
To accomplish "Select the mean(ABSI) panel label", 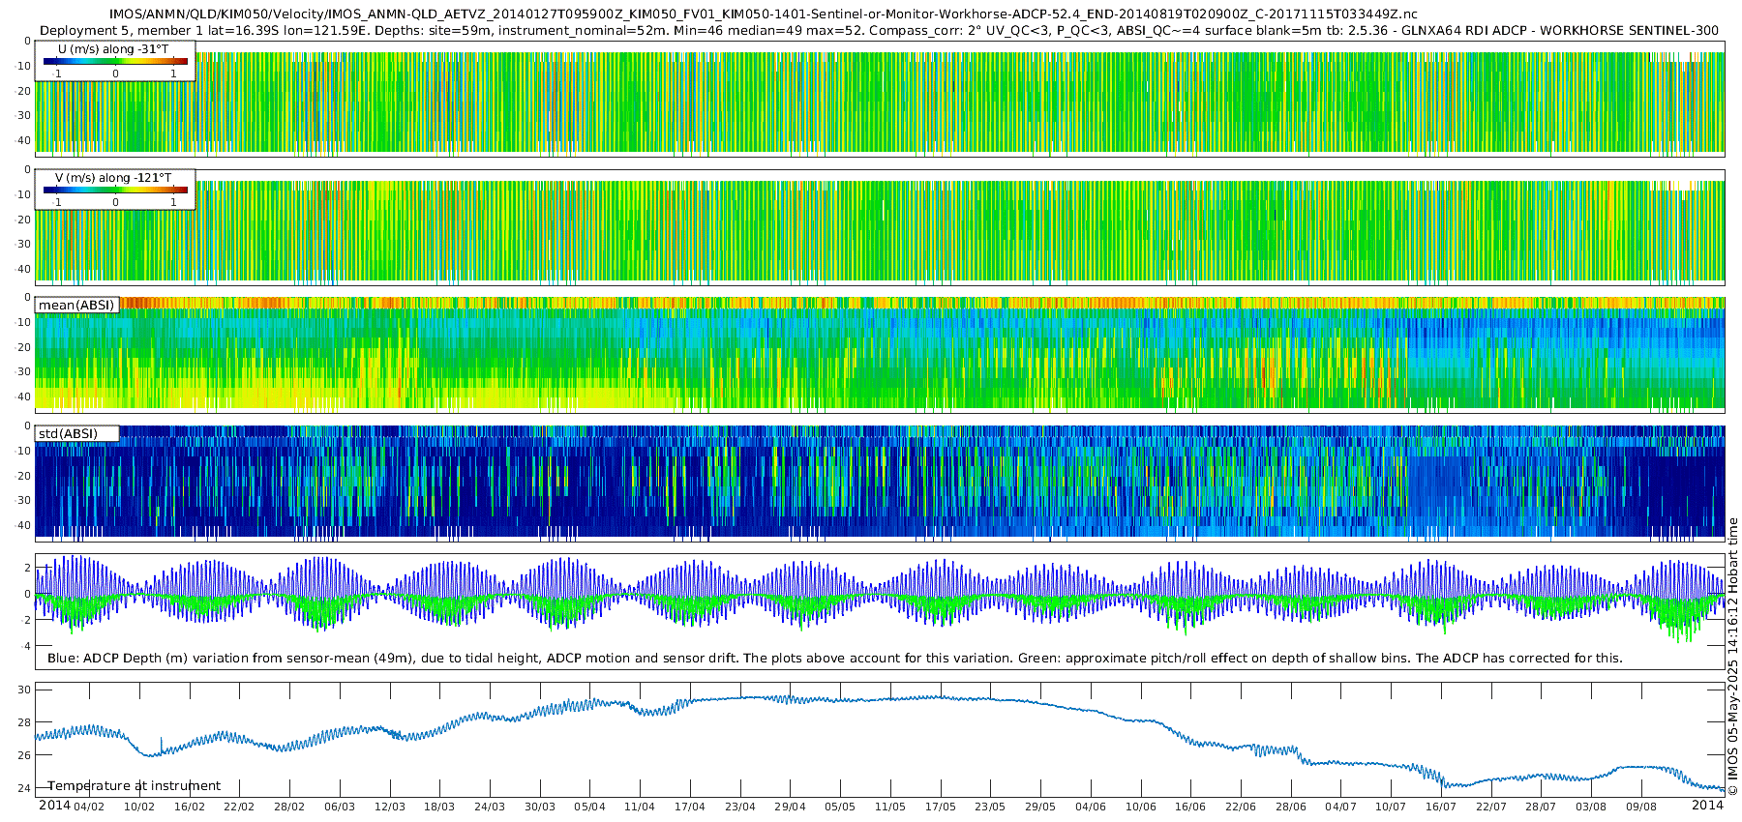I will pos(76,305).
